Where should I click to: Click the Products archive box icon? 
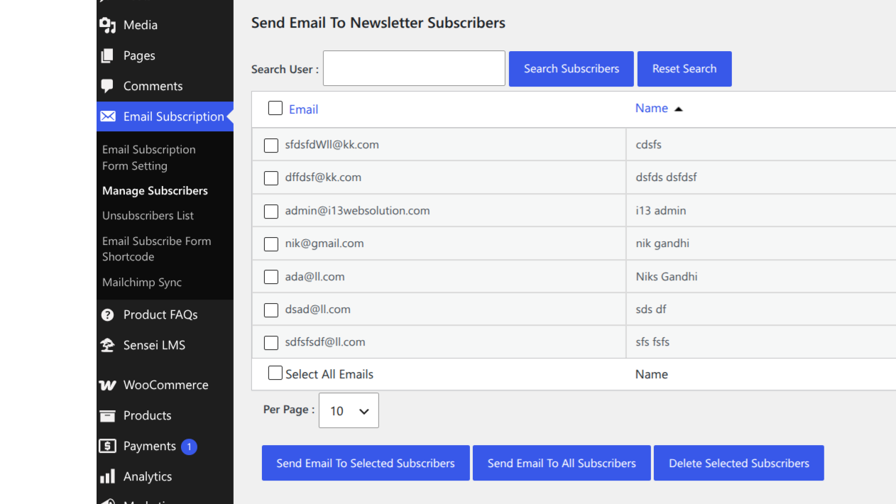click(x=107, y=415)
